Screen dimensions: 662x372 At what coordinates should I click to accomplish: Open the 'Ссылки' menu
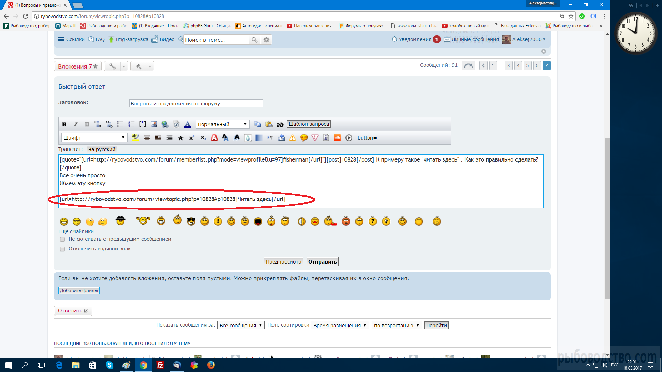coord(71,39)
